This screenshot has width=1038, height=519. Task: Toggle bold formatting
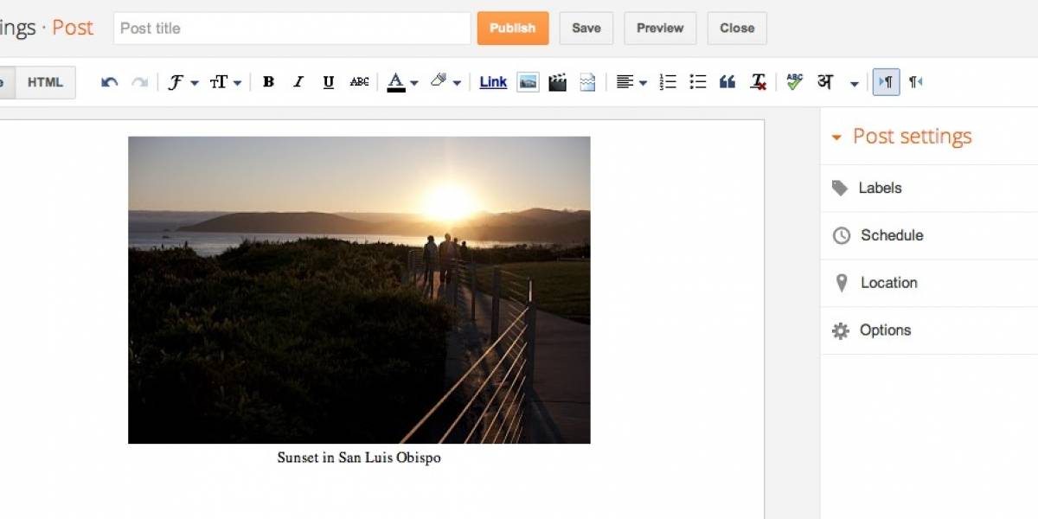tap(268, 82)
